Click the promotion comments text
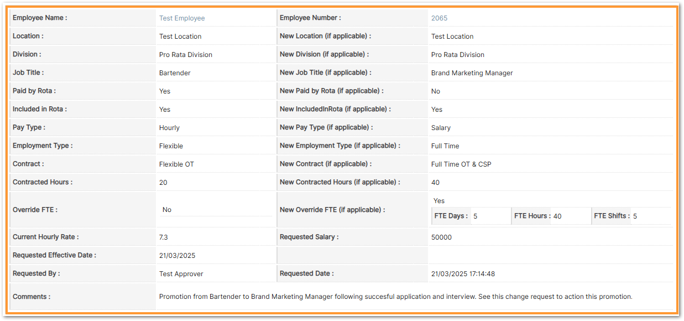Viewport: 684px width, 321px height. pyautogui.click(x=395, y=297)
